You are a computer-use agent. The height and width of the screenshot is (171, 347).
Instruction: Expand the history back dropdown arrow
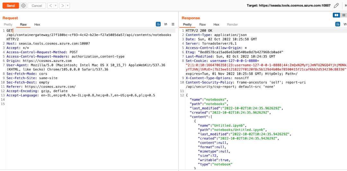(x=56, y=6)
